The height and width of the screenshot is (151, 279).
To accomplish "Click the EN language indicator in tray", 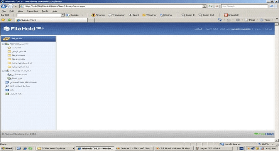I will (241, 148).
